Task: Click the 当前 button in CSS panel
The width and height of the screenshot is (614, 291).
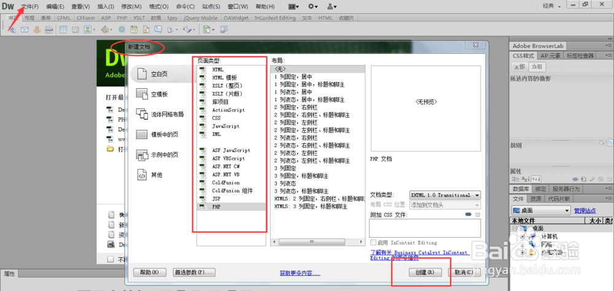Action: pos(536,67)
